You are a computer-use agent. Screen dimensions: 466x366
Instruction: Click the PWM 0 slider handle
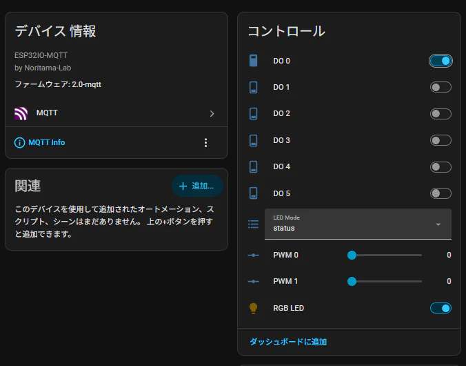tap(352, 256)
